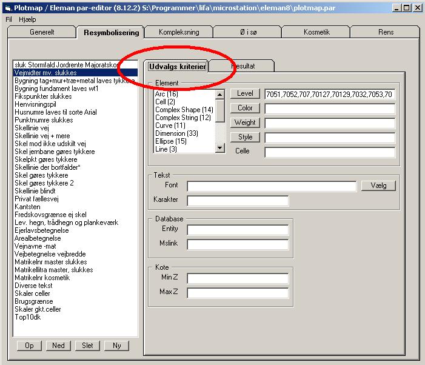Select rule 'Skaler gkt.celler'
This screenshot has height=365, width=425.
point(75,309)
